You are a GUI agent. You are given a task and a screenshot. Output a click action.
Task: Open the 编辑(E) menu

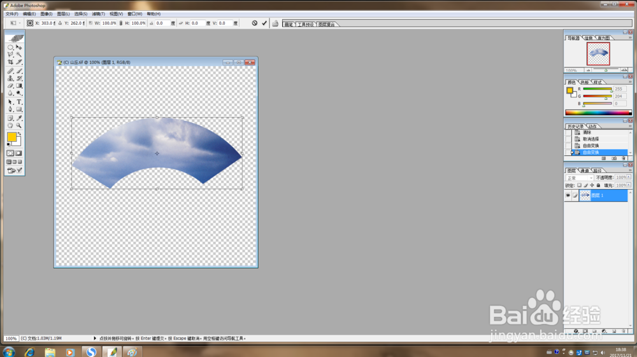[x=29, y=14]
